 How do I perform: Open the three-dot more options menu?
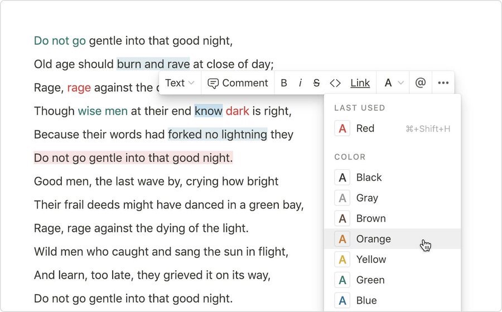point(443,83)
